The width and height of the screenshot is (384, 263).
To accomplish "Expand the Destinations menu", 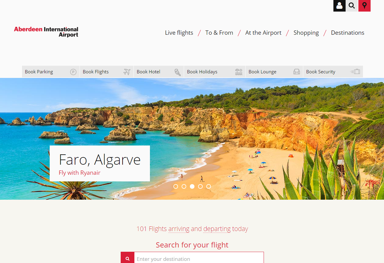I will coord(347,33).
